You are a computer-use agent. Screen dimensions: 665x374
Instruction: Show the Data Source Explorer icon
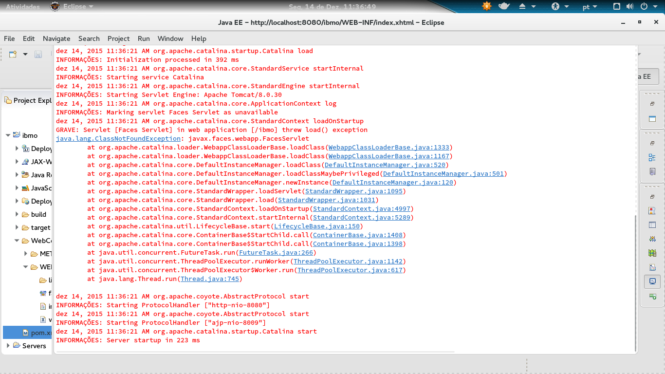pos(652,253)
